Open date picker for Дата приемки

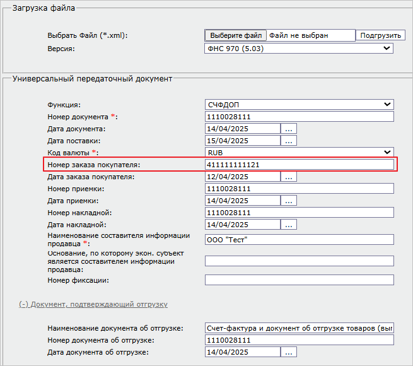coord(289,201)
